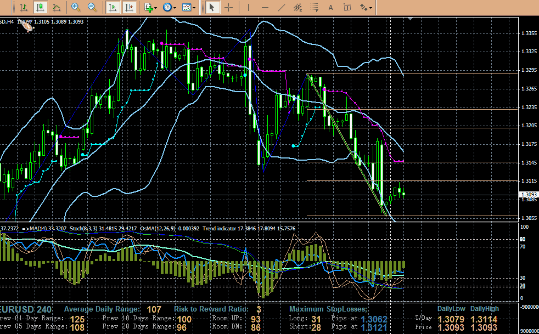The height and width of the screenshot is (334, 539).
Task: Pick the vertical line drawing tool
Action: (x=249, y=8)
